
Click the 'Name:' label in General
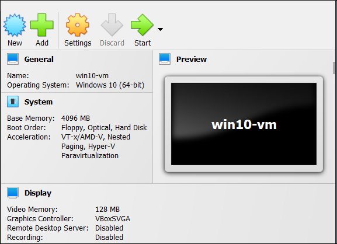pos(18,76)
